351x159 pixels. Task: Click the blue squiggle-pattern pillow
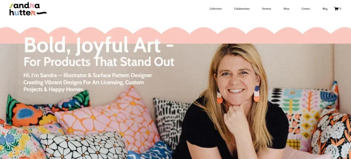tap(151, 151)
